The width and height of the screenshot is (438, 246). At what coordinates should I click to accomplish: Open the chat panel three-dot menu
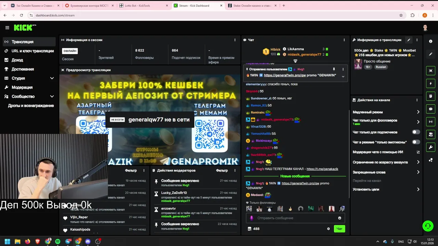tap(344, 40)
